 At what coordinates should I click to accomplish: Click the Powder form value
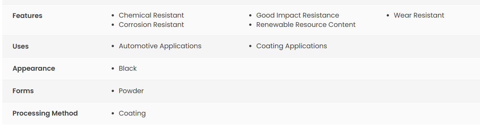click(131, 91)
